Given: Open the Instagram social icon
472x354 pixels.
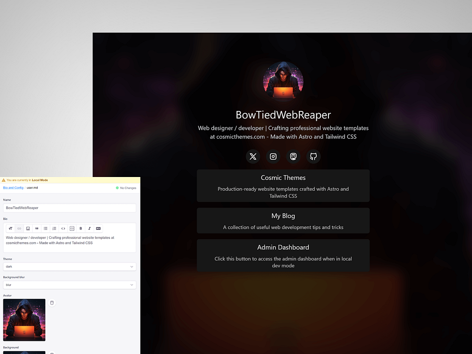Looking at the screenshot, I should click(x=273, y=157).
